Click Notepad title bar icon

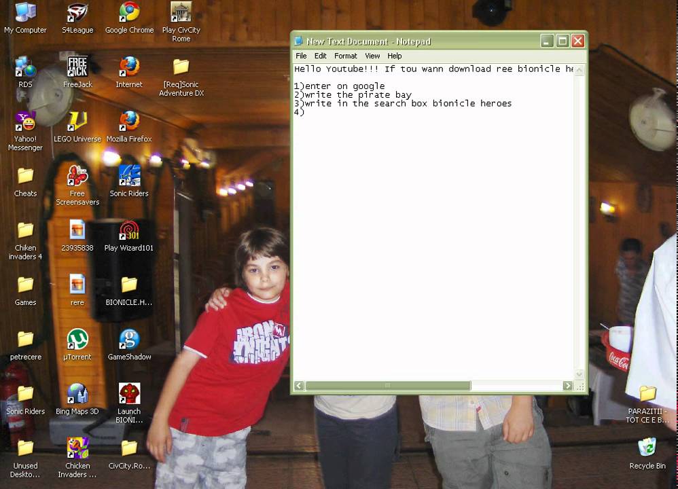pos(299,41)
